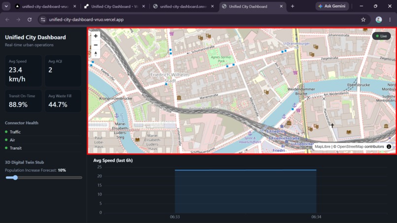397x223 pixels.
Task: Click the church cross icon on map
Action: [332, 126]
